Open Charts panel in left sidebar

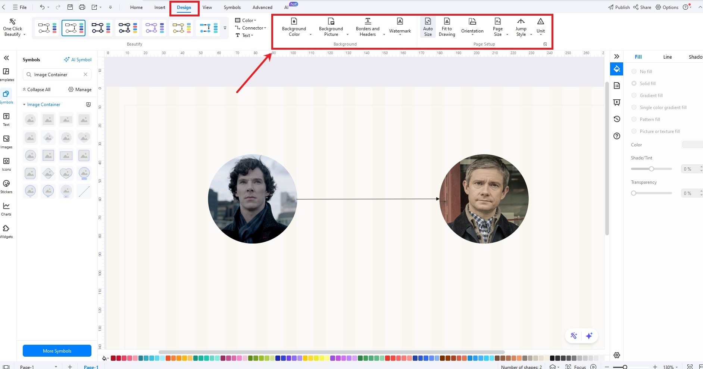[x=6, y=209]
